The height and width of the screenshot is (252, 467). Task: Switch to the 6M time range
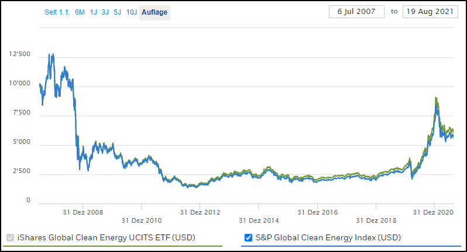80,12
